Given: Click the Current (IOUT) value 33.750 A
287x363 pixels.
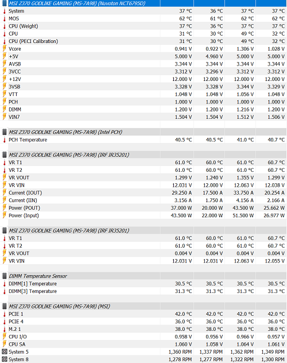Looking at the screenshot, I should coord(243,192).
